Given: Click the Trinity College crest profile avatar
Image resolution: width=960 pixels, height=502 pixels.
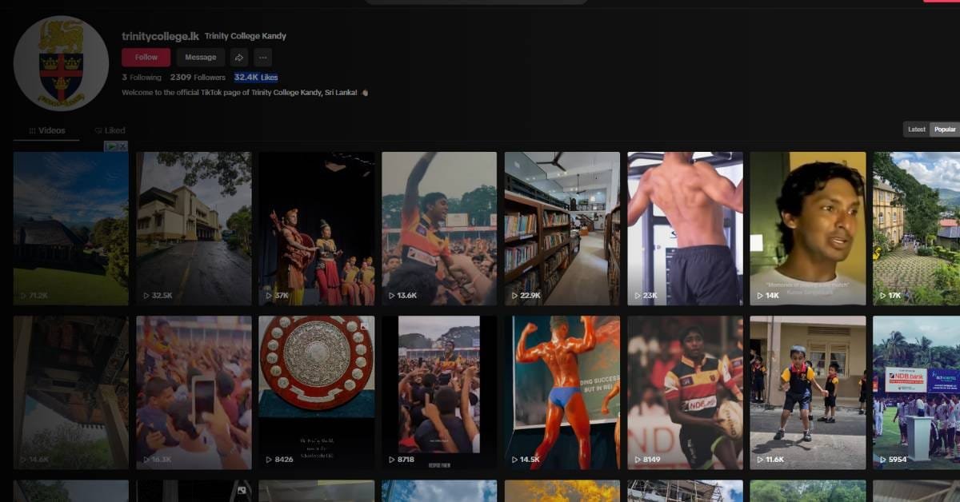Looking at the screenshot, I should tap(61, 63).
